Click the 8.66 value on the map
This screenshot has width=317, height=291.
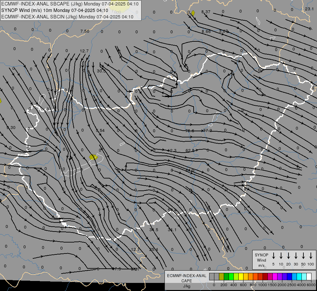pos(206,31)
